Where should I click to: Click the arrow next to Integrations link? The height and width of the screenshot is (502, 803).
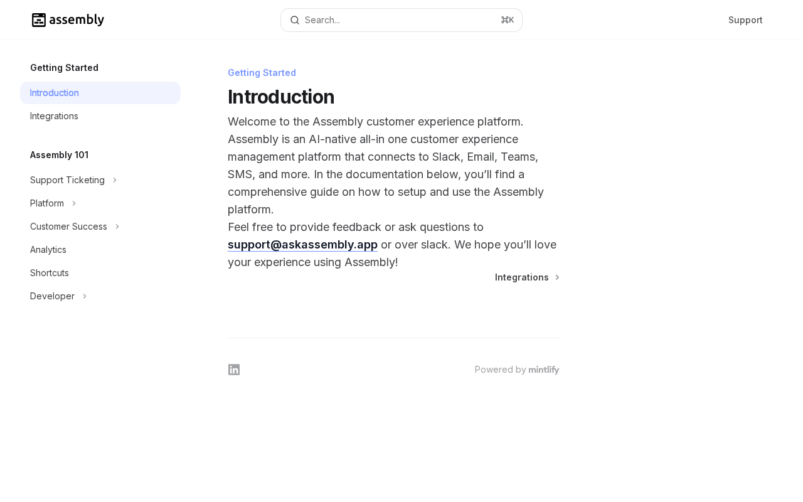click(x=557, y=277)
